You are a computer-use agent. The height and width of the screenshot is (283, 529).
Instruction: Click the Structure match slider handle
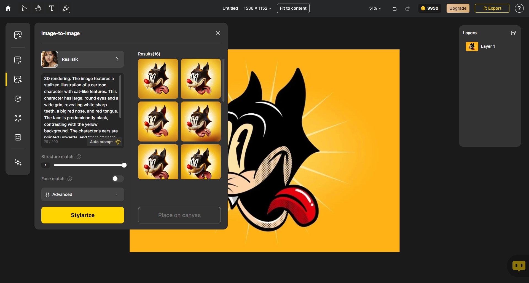point(124,165)
